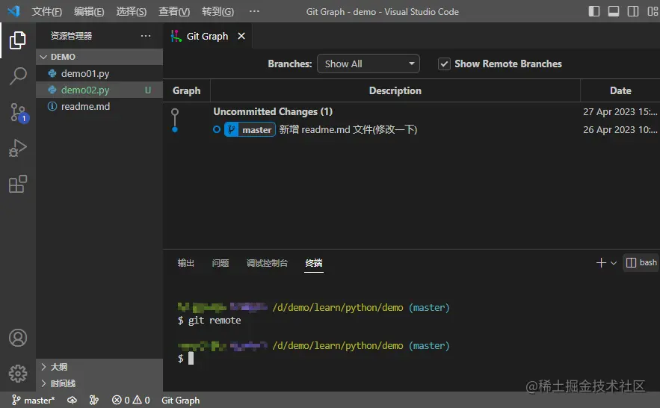Open the 查看(V) menu
660x408 pixels.
[x=174, y=11]
